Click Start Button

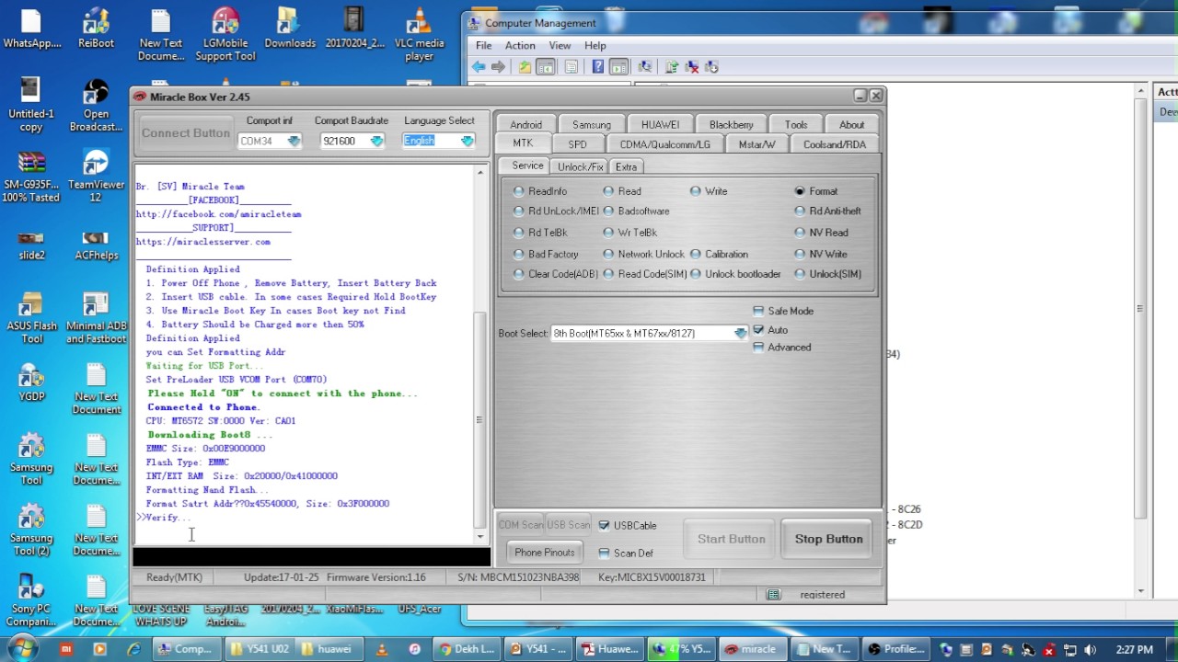click(x=732, y=539)
